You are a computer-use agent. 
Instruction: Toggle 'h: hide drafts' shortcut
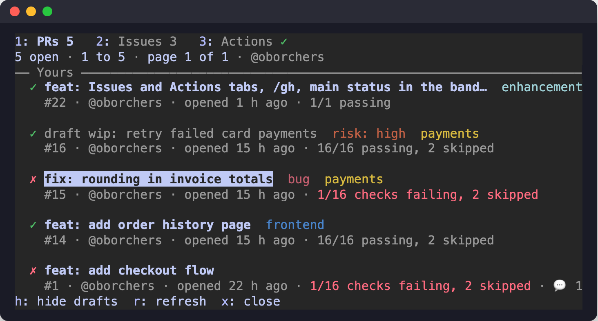tap(66, 301)
